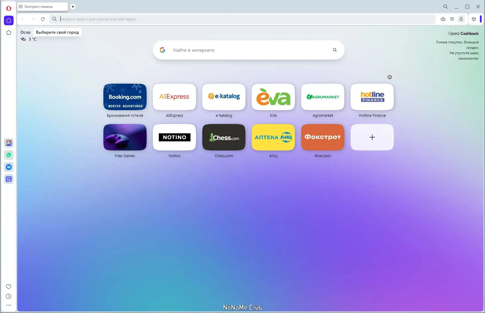Open the e-katalog speed dial tile
Screen dimensions: 485x313
point(224,97)
